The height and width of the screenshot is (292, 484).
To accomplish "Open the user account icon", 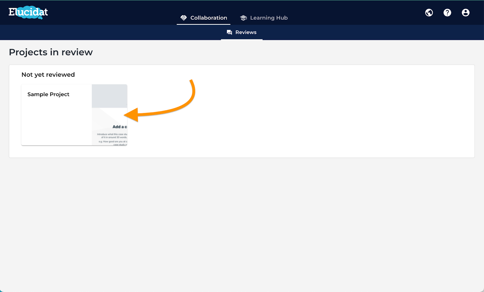I will pyautogui.click(x=466, y=13).
